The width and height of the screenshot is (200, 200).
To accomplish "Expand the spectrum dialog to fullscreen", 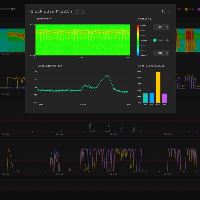I will click(x=164, y=11).
